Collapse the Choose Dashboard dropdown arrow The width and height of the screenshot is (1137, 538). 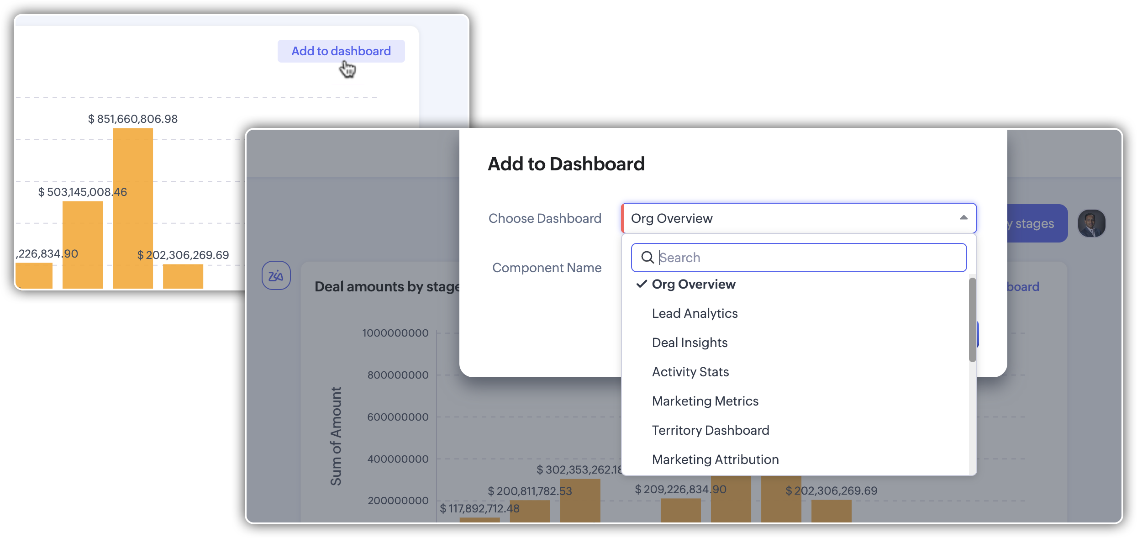(x=963, y=218)
